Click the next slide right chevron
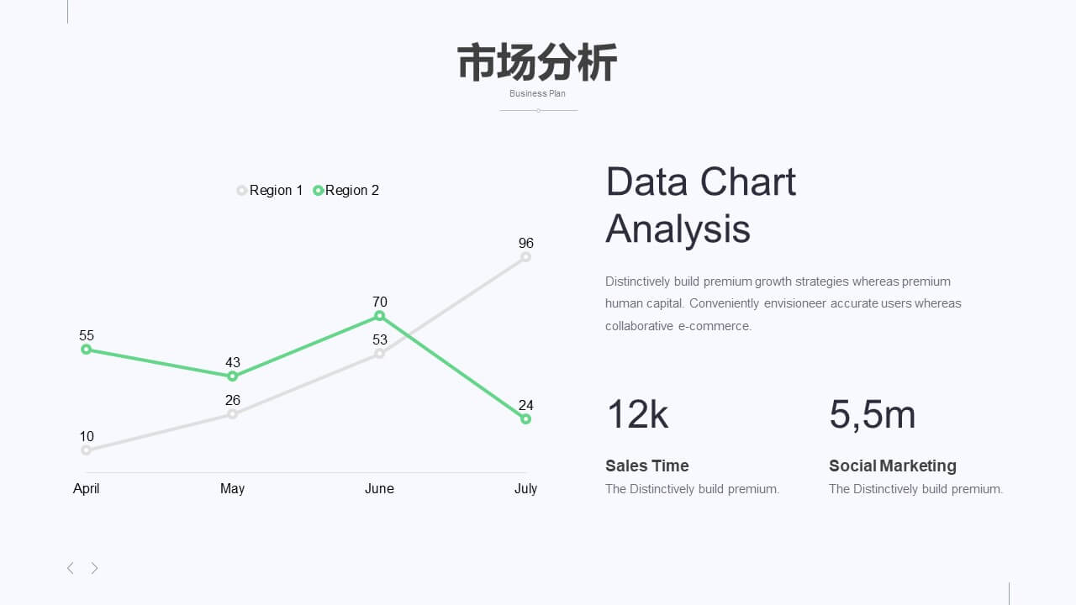 coord(95,568)
